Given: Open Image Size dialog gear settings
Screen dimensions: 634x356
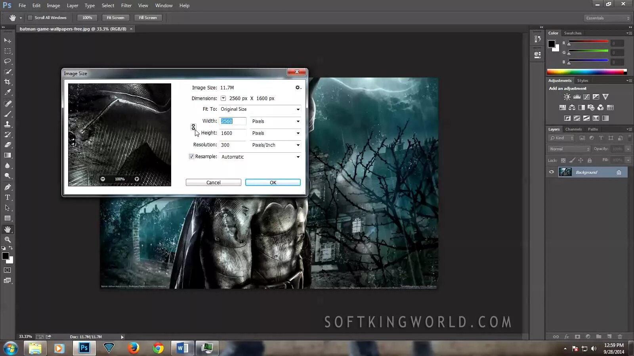Looking at the screenshot, I should tap(298, 87).
